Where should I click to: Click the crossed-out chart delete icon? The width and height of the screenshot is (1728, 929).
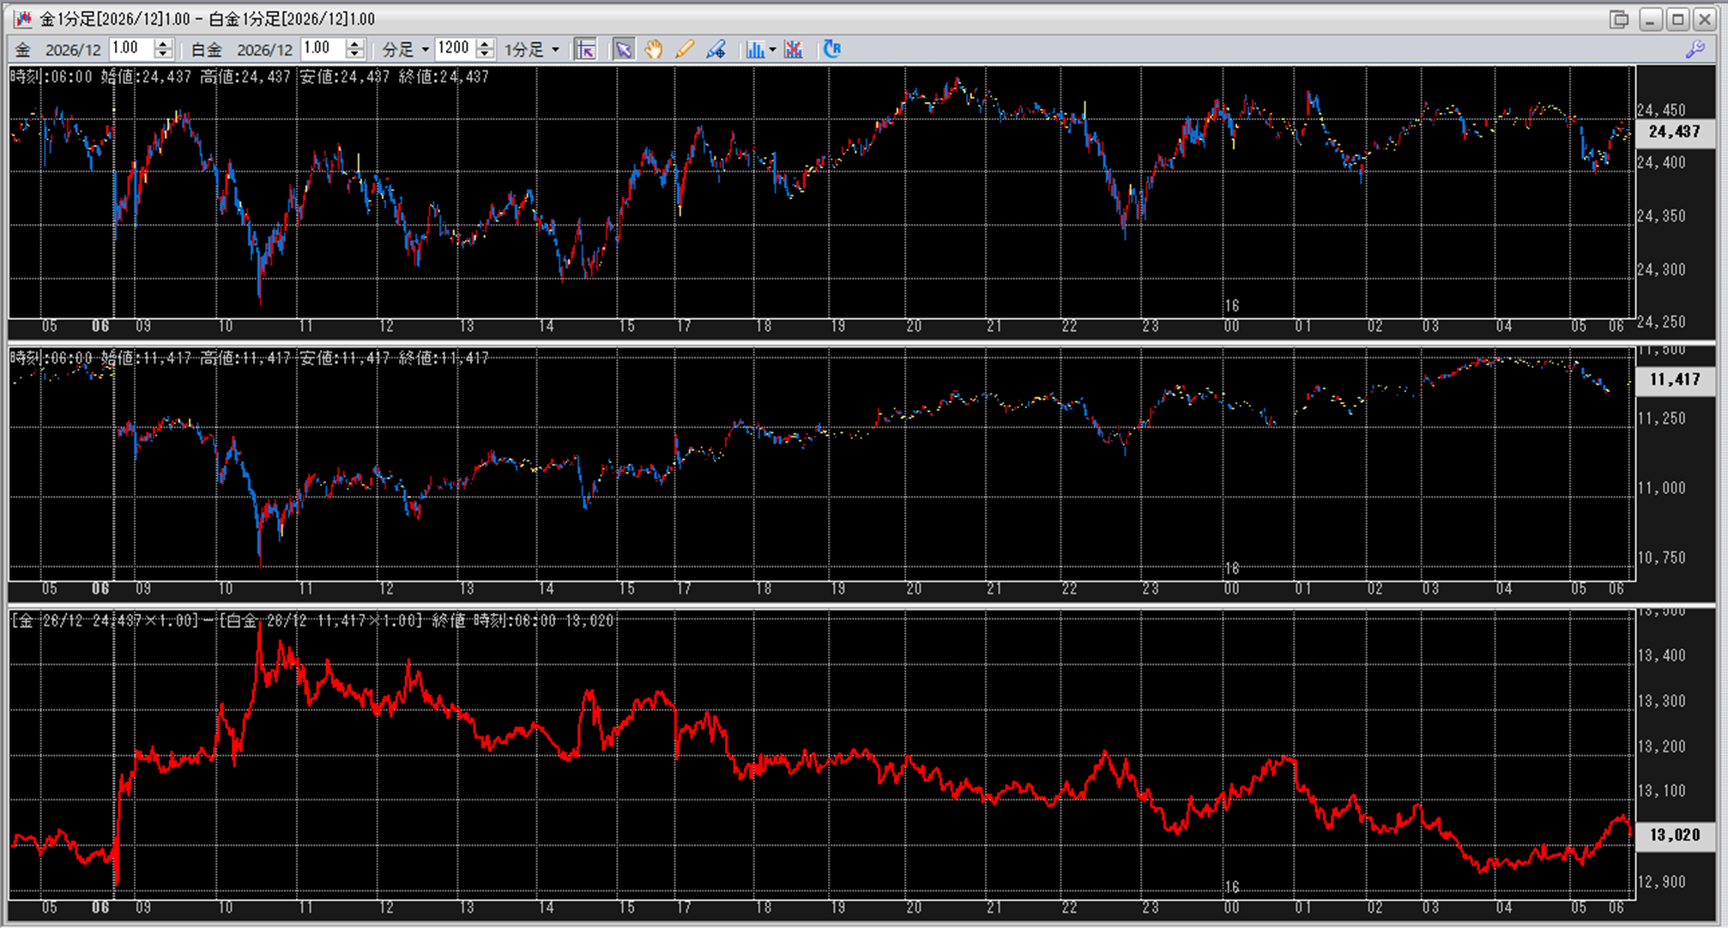794,50
